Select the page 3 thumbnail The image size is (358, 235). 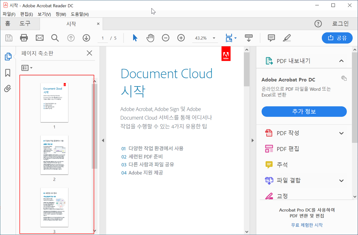54,207
